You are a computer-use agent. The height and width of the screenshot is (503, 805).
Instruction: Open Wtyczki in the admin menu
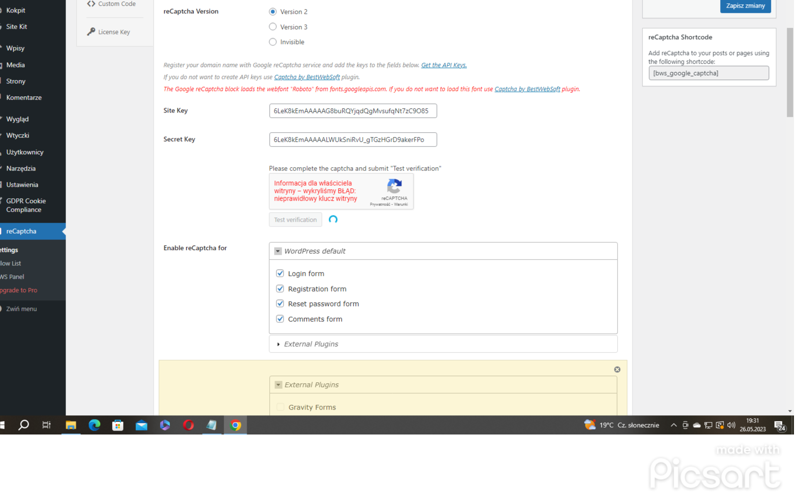(18, 136)
